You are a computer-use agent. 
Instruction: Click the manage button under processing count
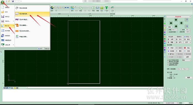click(189, 78)
